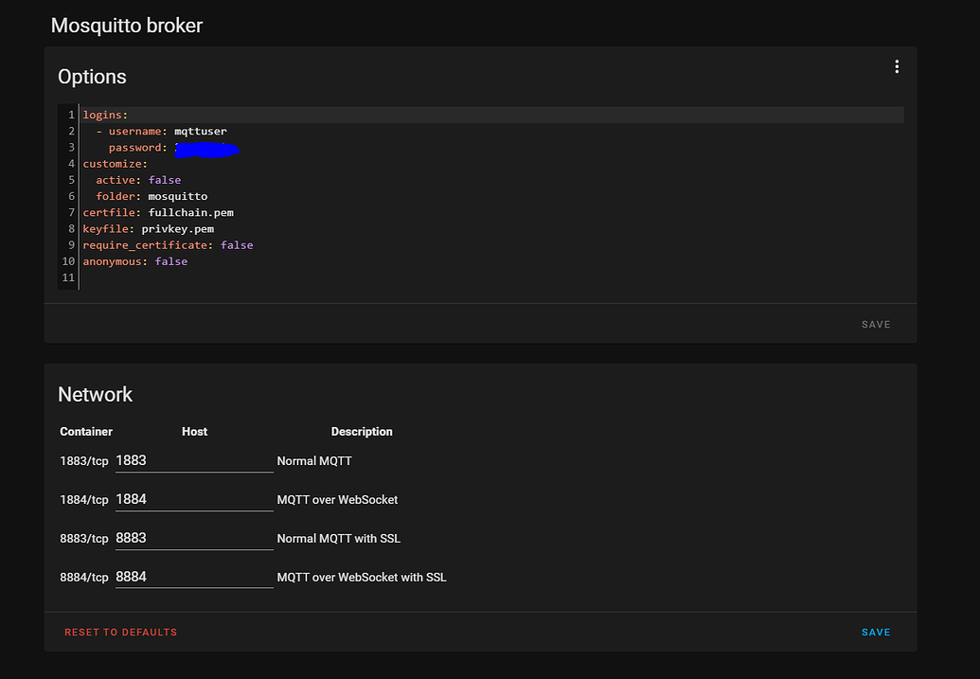Click line number 11 in the editor

[x=67, y=277]
